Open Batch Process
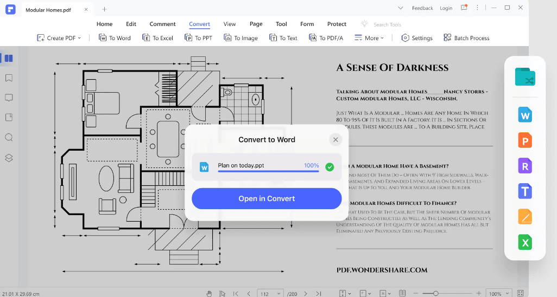 pyautogui.click(x=466, y=38)
